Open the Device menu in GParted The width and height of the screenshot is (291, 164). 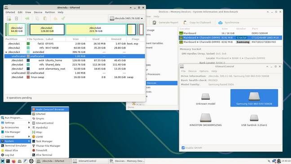click(x=38, y=12)
